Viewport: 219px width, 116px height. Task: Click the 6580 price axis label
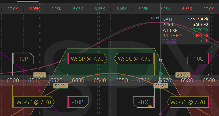coord(187,80)
